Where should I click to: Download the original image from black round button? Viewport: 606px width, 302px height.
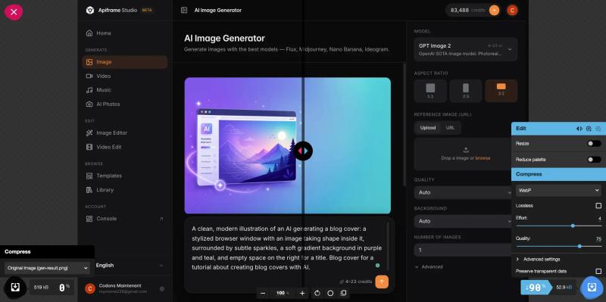15,287
